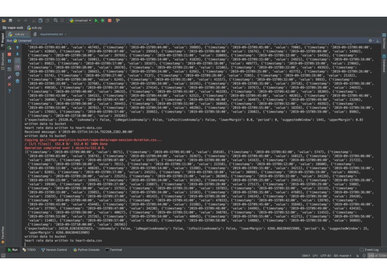Open the SciView side tab

[x=384, y=41]
